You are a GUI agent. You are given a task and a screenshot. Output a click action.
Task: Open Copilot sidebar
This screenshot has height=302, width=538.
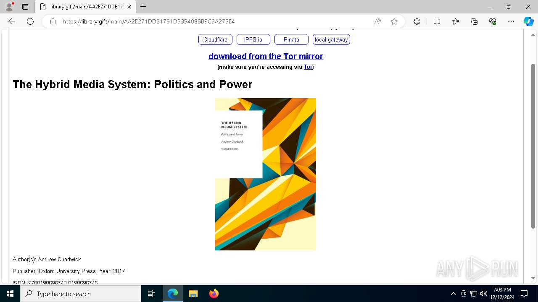pos(528,21)
